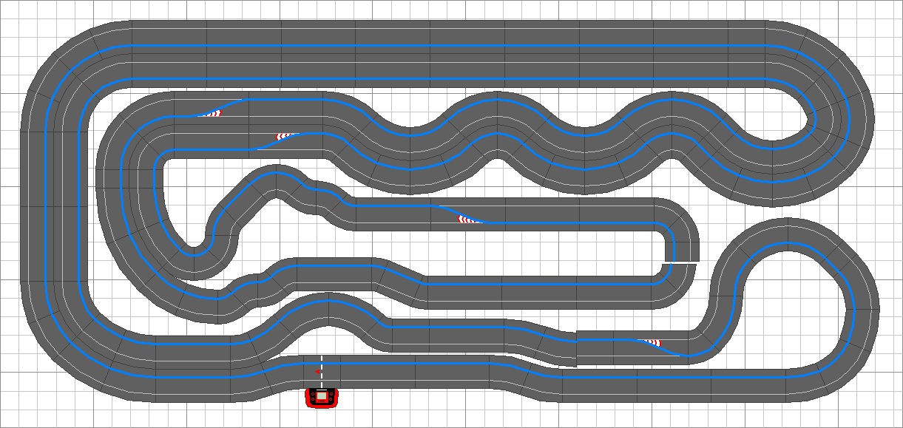Click the red direction arrow near the start line

coord(317,371)
